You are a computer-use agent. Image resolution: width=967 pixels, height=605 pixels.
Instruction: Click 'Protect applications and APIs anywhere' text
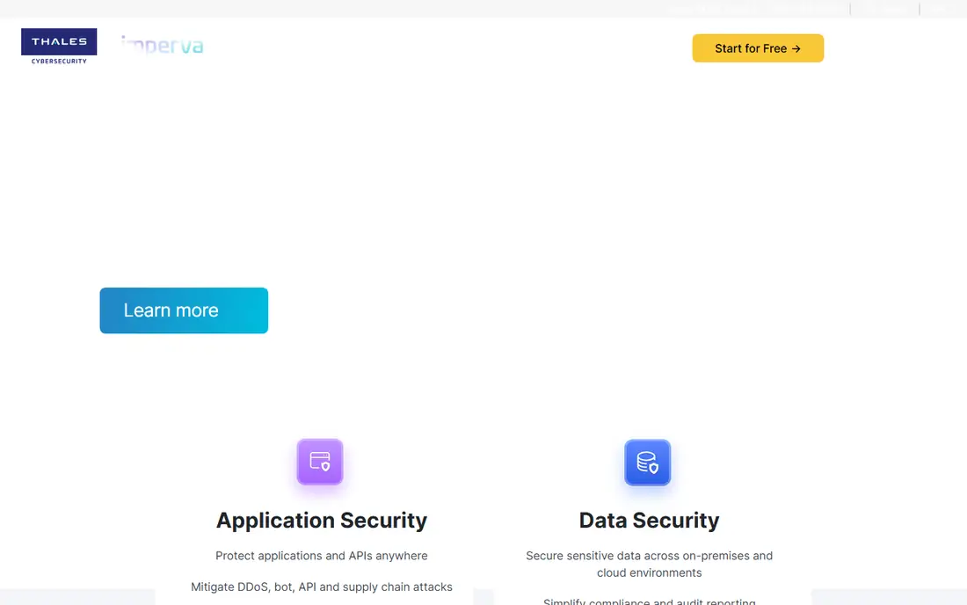[x=321, y=556]
